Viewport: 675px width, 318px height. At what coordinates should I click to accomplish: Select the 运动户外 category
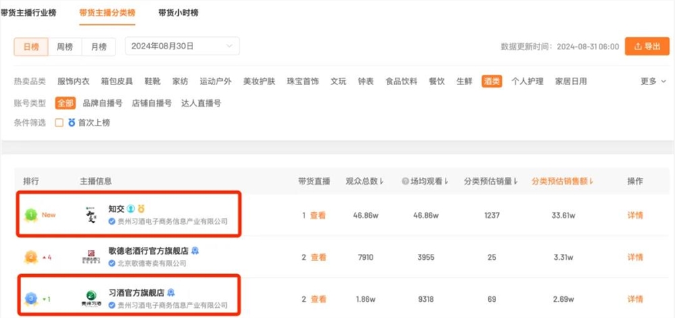pyautogui.click(x=216, y=81)
